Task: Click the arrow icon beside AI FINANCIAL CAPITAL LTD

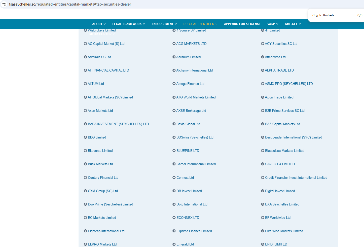Action: point(85,70)
